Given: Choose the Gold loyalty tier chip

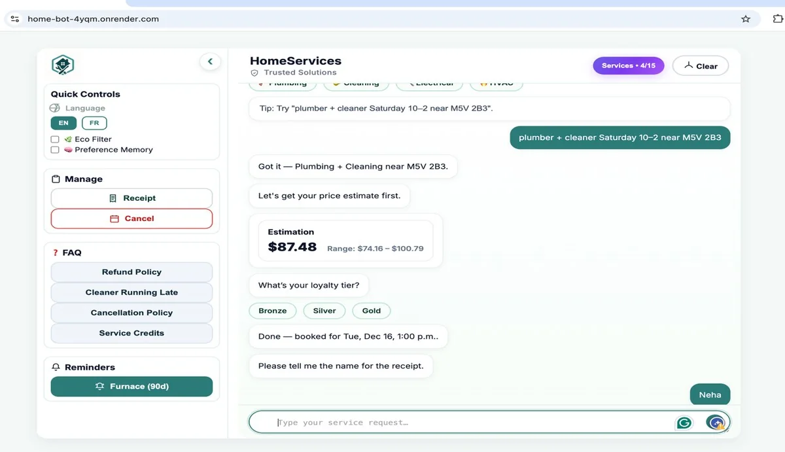Looking at the screenshot, I should click(x=371, y=311).
